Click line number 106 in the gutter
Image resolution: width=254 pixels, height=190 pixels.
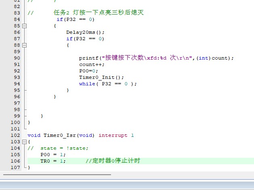click(x=15, y=161)
